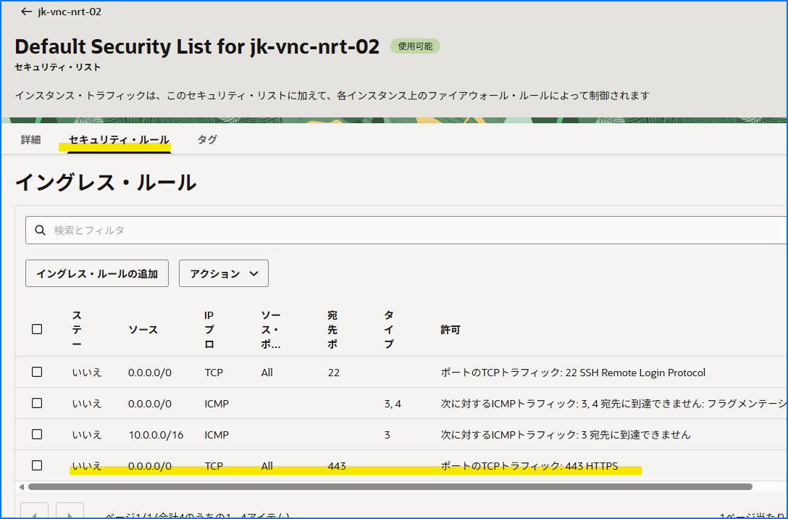Check the box for the port 443 HTTPS rule
Viewport: 788px width, 519px height.
pos(37,465)
